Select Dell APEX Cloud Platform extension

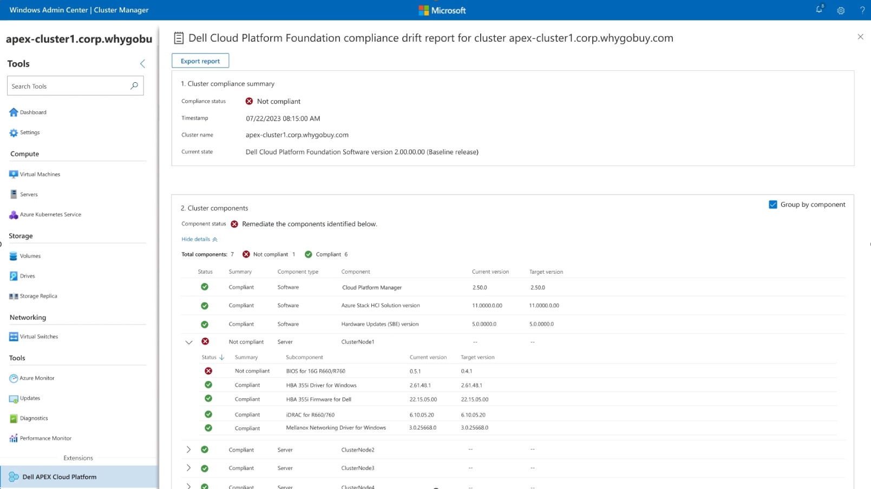point(59,477)
